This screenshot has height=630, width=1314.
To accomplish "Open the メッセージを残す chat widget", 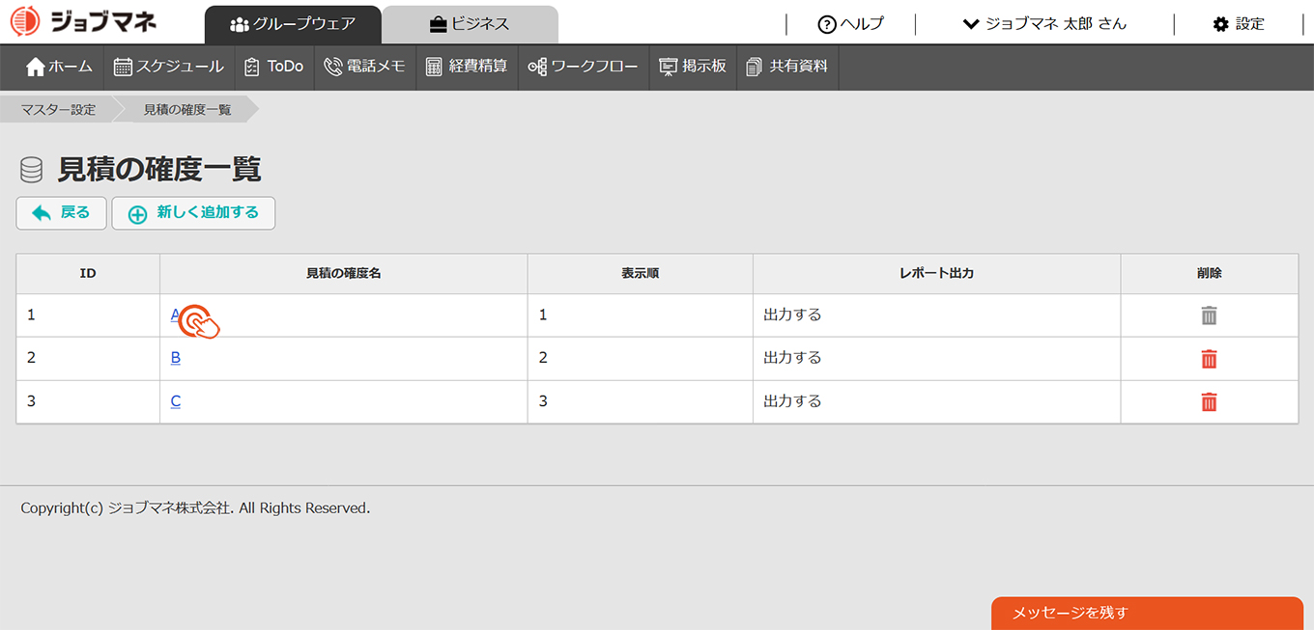I will 1147,613.
